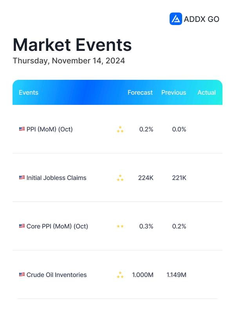Viewport: 235px width, 313px height.
Task: Click the ADDX GO brand text
Action: point(201,19)
